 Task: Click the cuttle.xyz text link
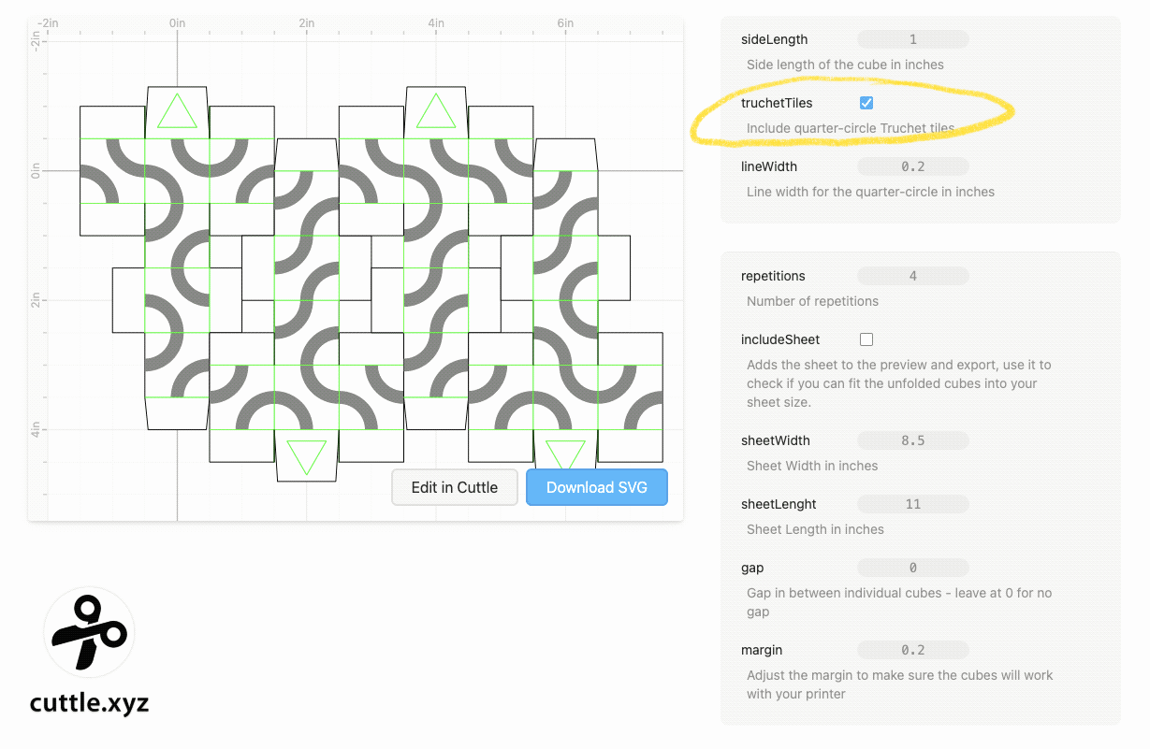pyautogui.click(x=89, y=702)
